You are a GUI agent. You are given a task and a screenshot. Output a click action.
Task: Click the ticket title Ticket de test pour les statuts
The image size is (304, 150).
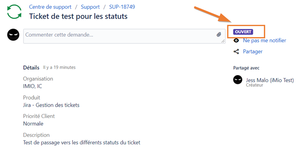78,16
